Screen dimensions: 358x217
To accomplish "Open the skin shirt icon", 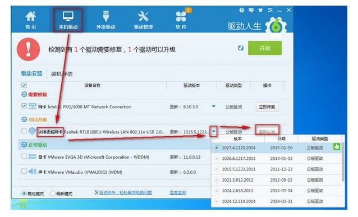I will [x=260, y=10].
